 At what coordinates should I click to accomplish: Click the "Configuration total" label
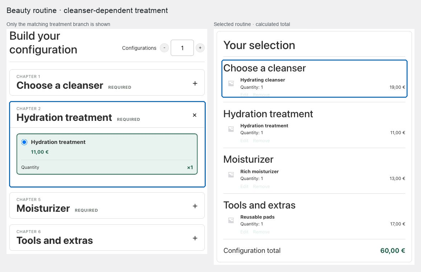point(252,251)
